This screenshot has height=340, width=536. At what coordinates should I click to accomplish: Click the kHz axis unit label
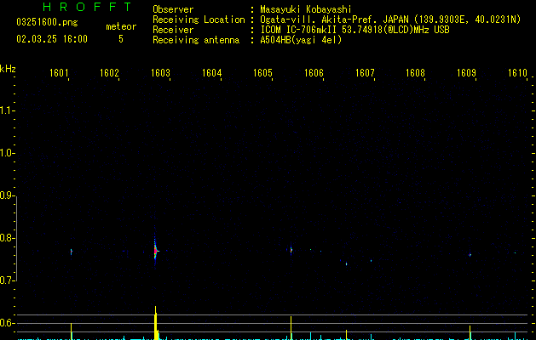(8, 69)
